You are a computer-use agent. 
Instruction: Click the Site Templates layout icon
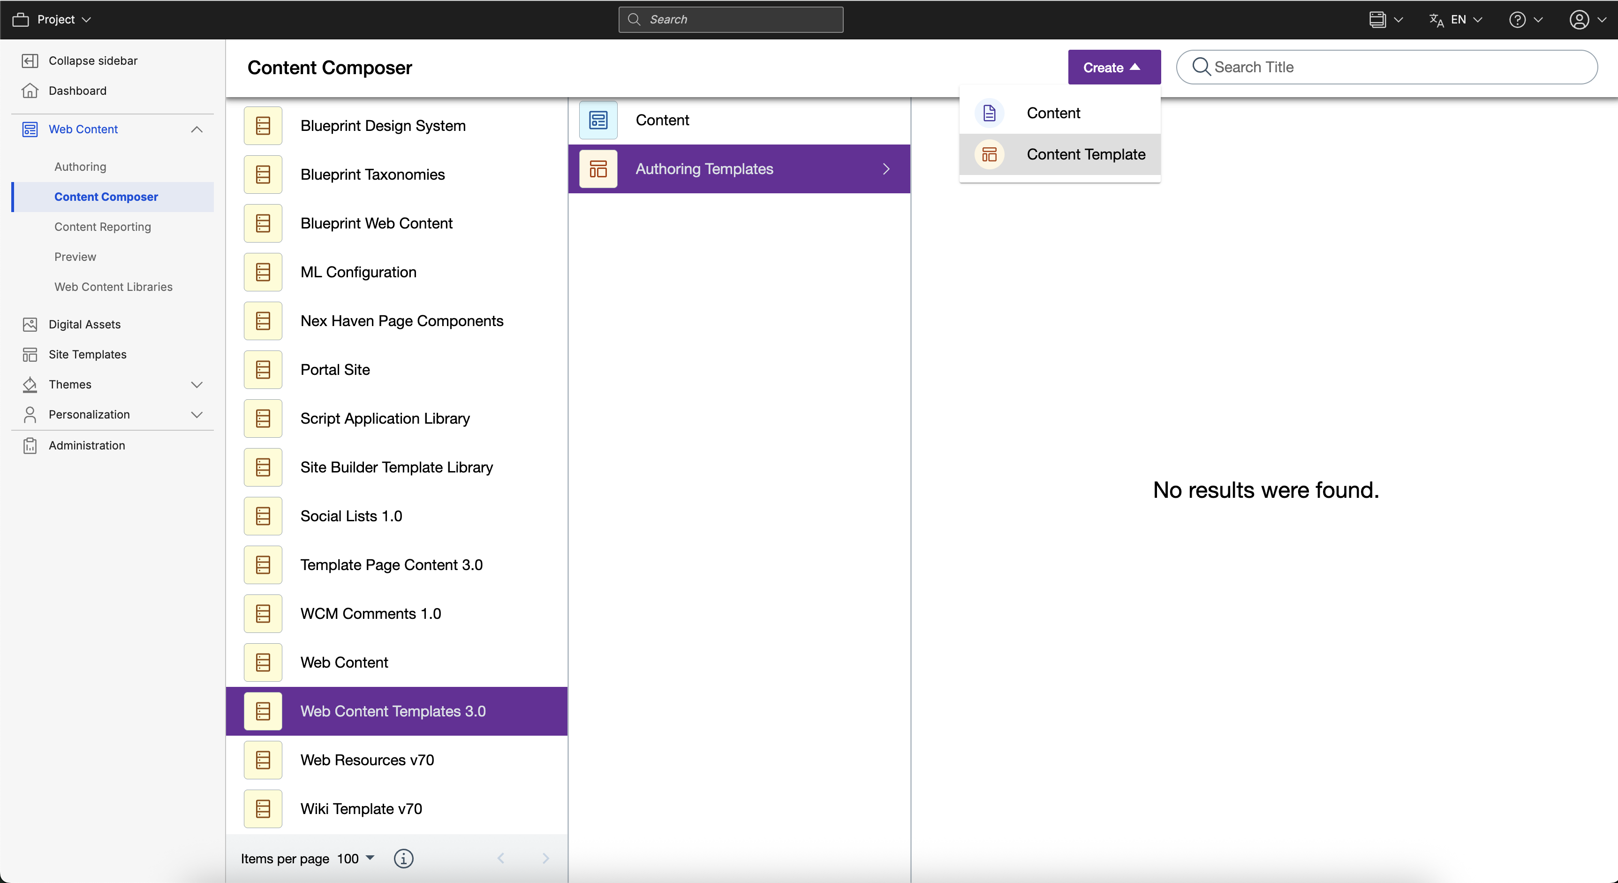coord(30,354)
